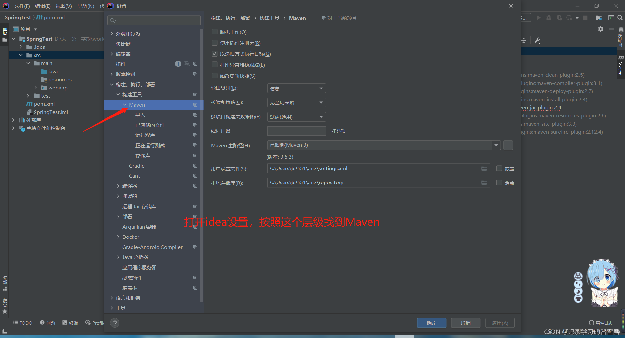Click the Maven wrench settings icon
Screen dimensions: 625x338
coord(537,41)
